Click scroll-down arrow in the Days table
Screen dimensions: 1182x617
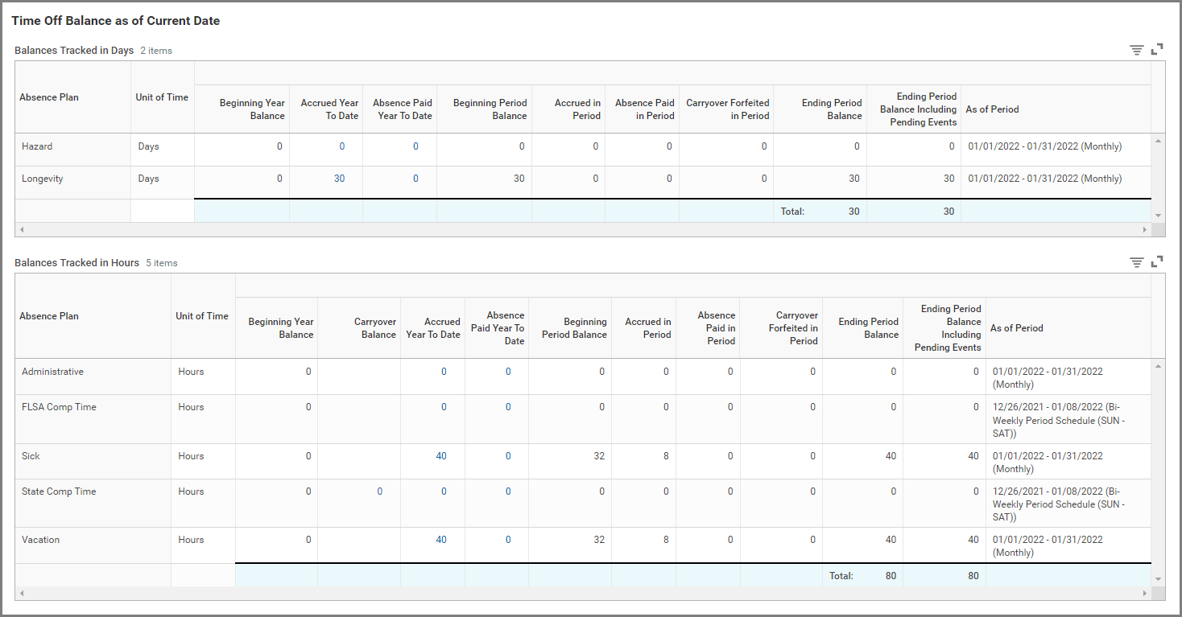(1158, 216)
